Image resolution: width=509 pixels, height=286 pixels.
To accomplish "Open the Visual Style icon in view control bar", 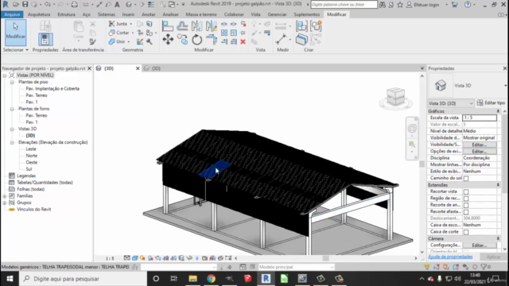I will coord(134,258).
